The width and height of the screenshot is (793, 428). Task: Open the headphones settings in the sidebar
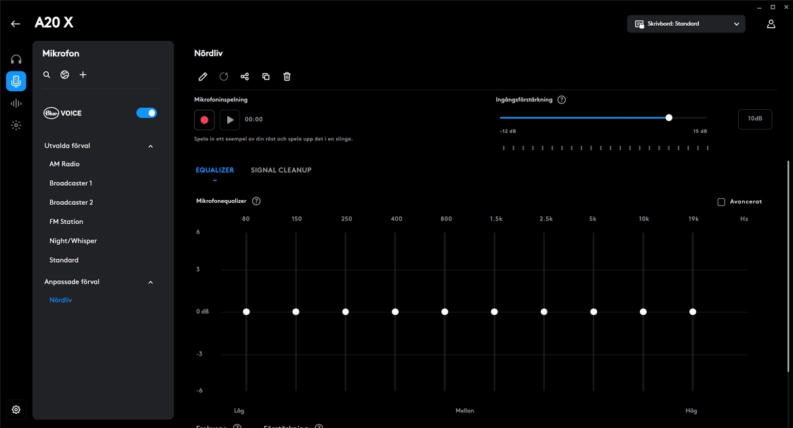pyautogui.click(x=16, y=60)
